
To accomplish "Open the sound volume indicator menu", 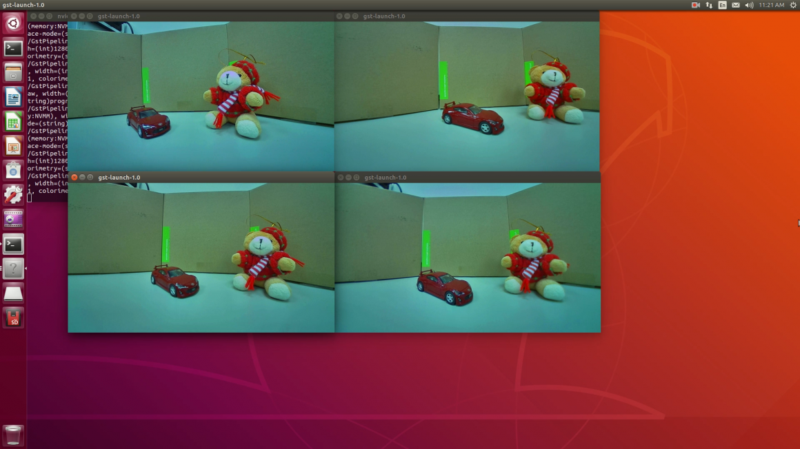I will [x=749, y=5].
